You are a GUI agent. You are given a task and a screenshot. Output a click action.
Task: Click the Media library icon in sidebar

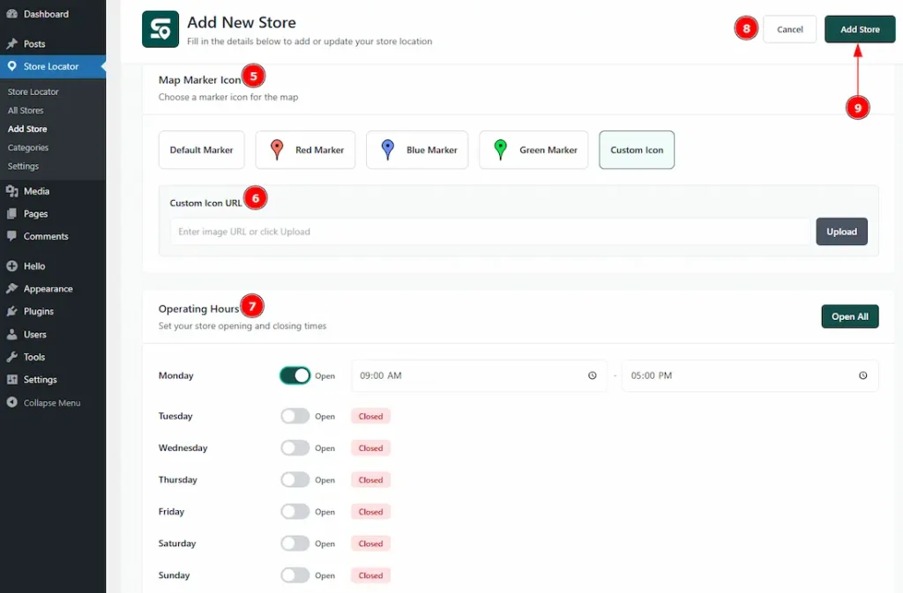[11, 190]
